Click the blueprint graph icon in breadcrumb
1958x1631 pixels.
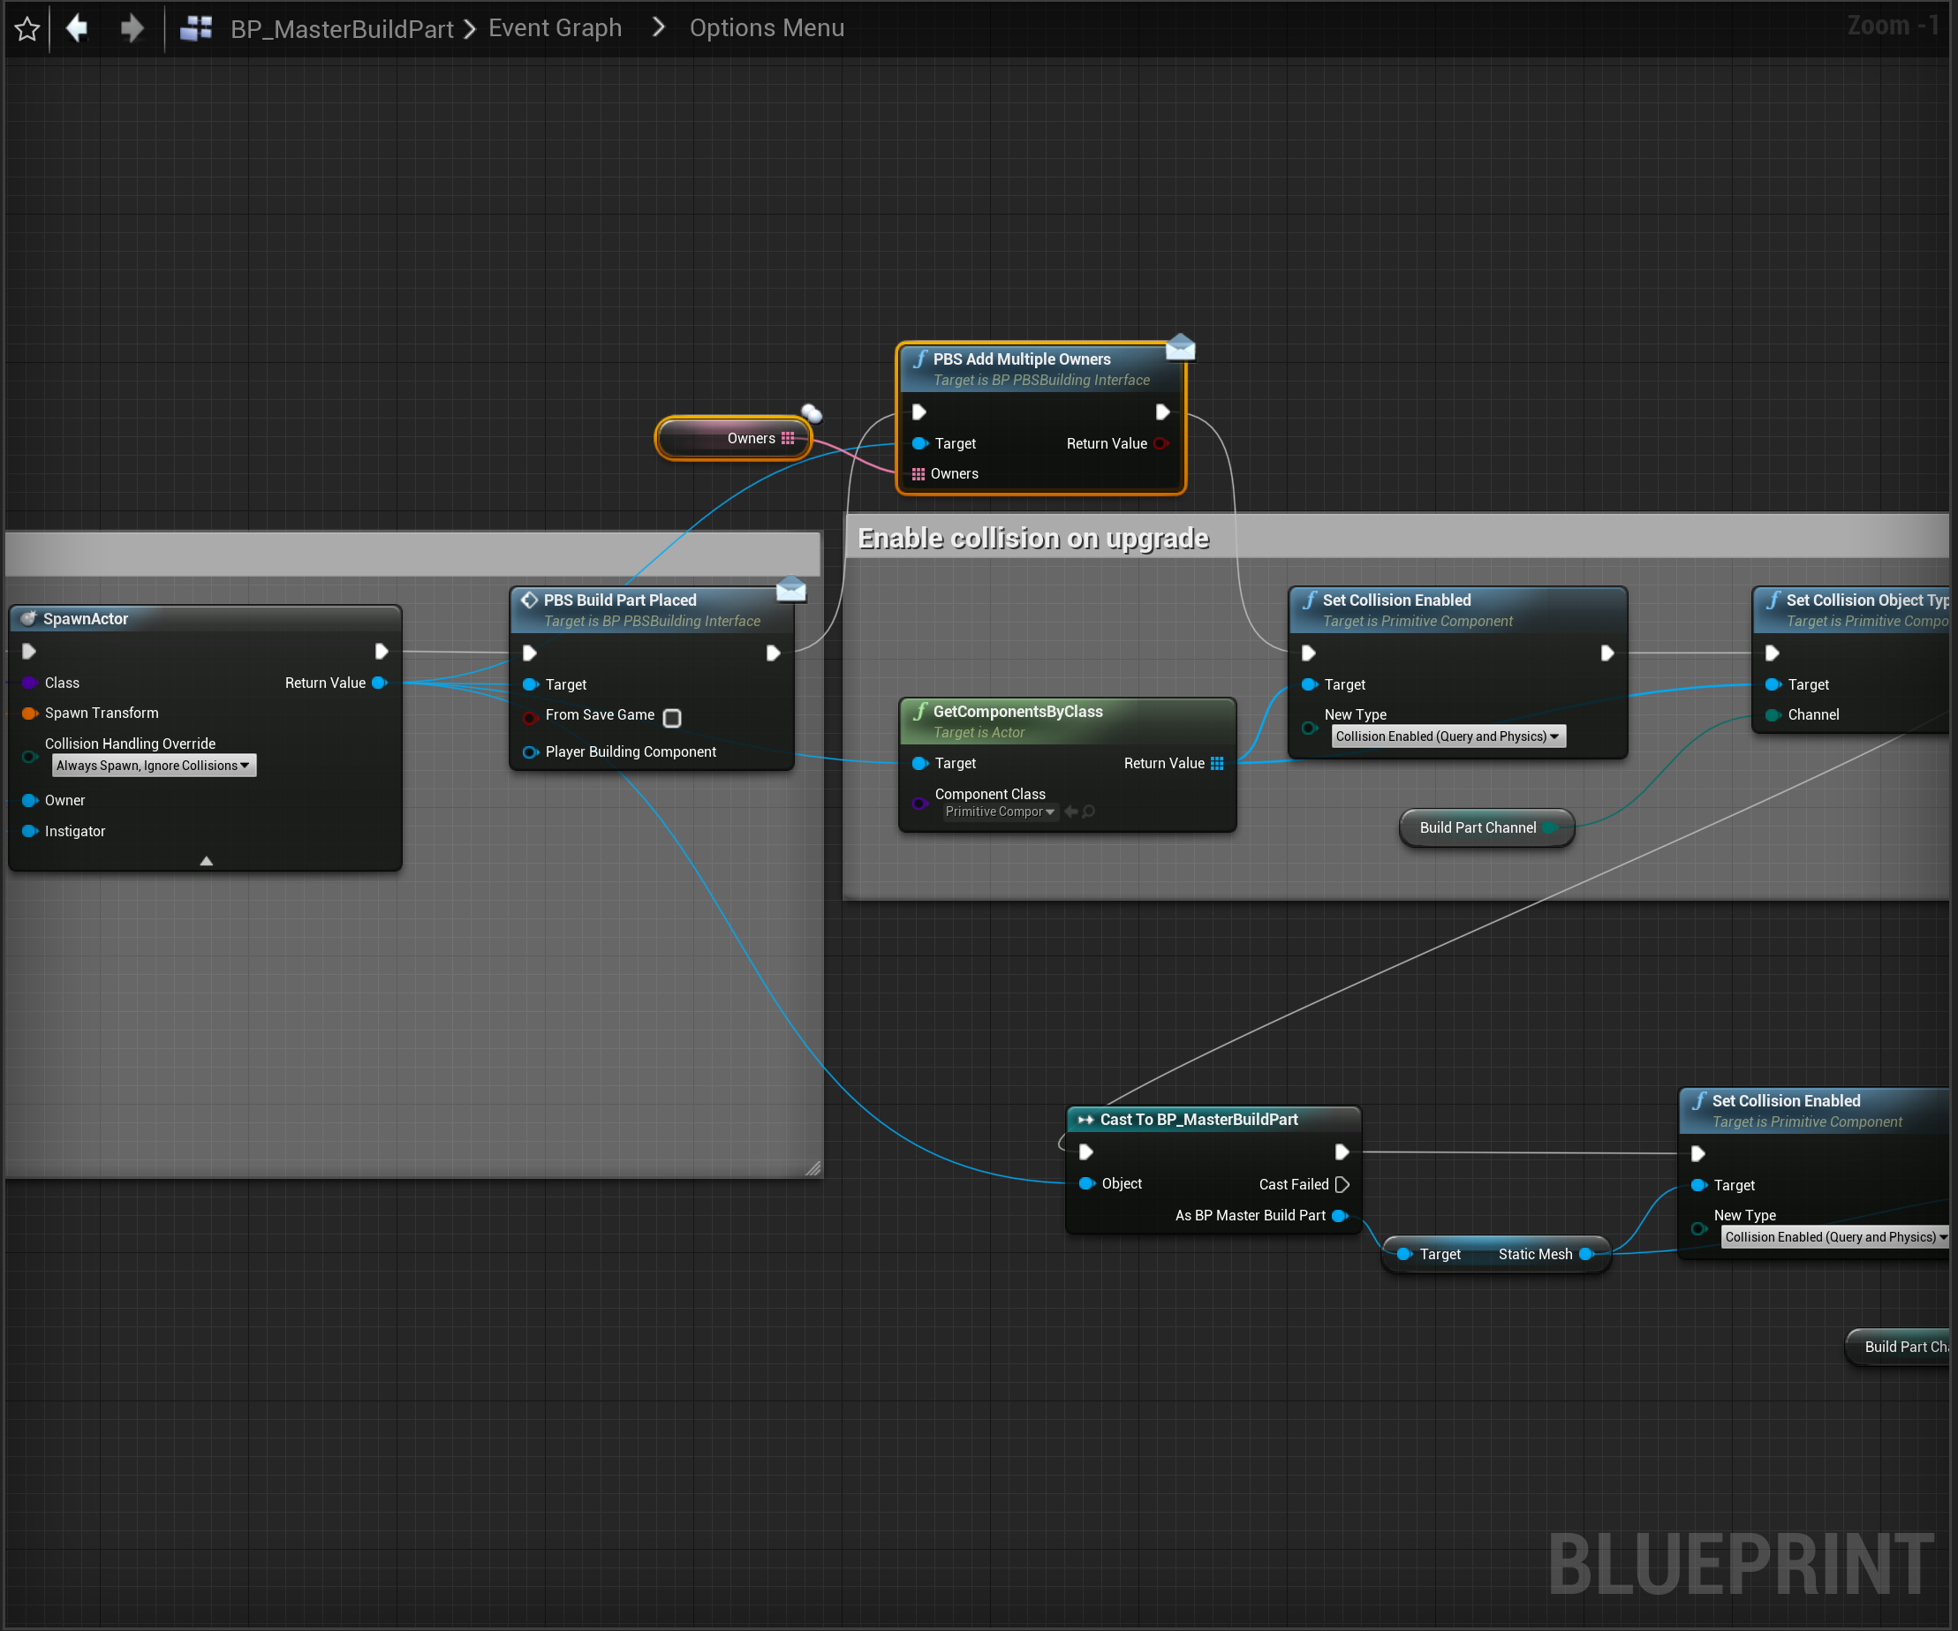(196, 28)
